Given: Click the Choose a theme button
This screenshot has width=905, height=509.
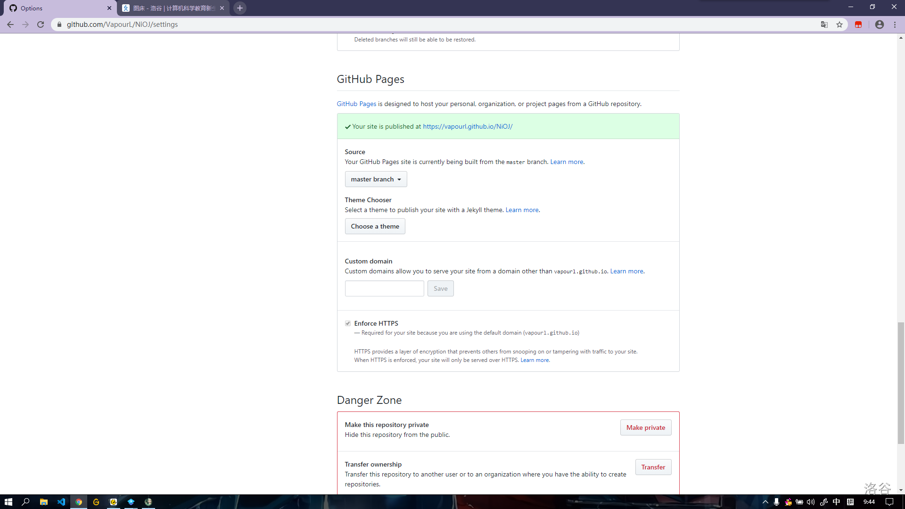Looking at the screenshot, I should (x=375, y=226).
